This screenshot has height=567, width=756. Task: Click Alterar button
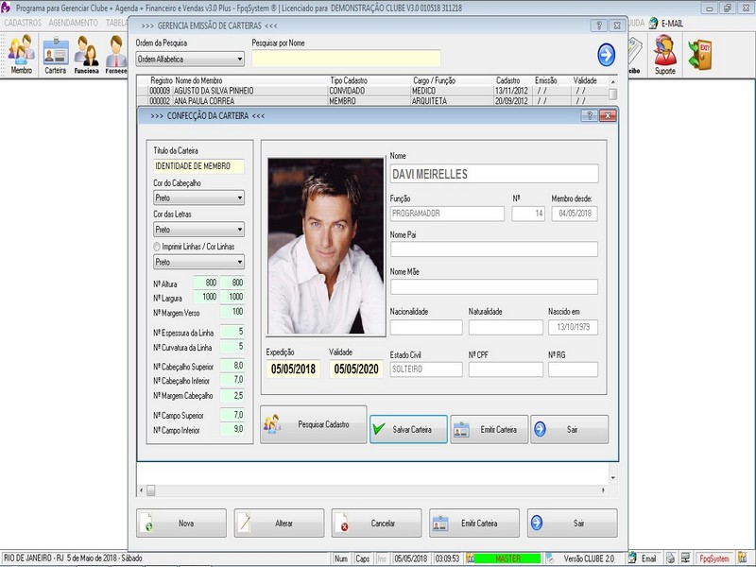tap(279, 524)
